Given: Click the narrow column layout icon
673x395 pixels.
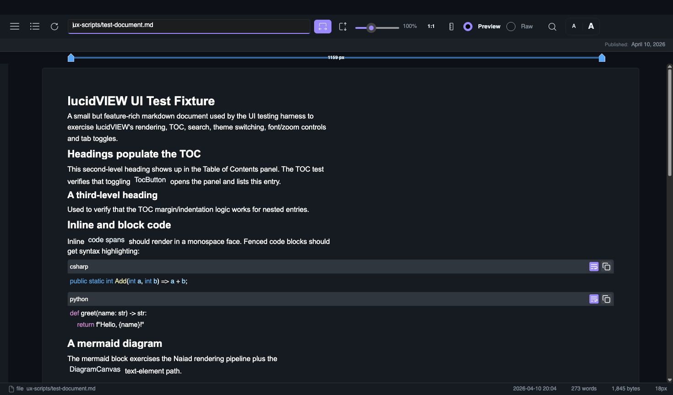Looking at the screenshot, I should pyautogui.click(x=451, y=27).
